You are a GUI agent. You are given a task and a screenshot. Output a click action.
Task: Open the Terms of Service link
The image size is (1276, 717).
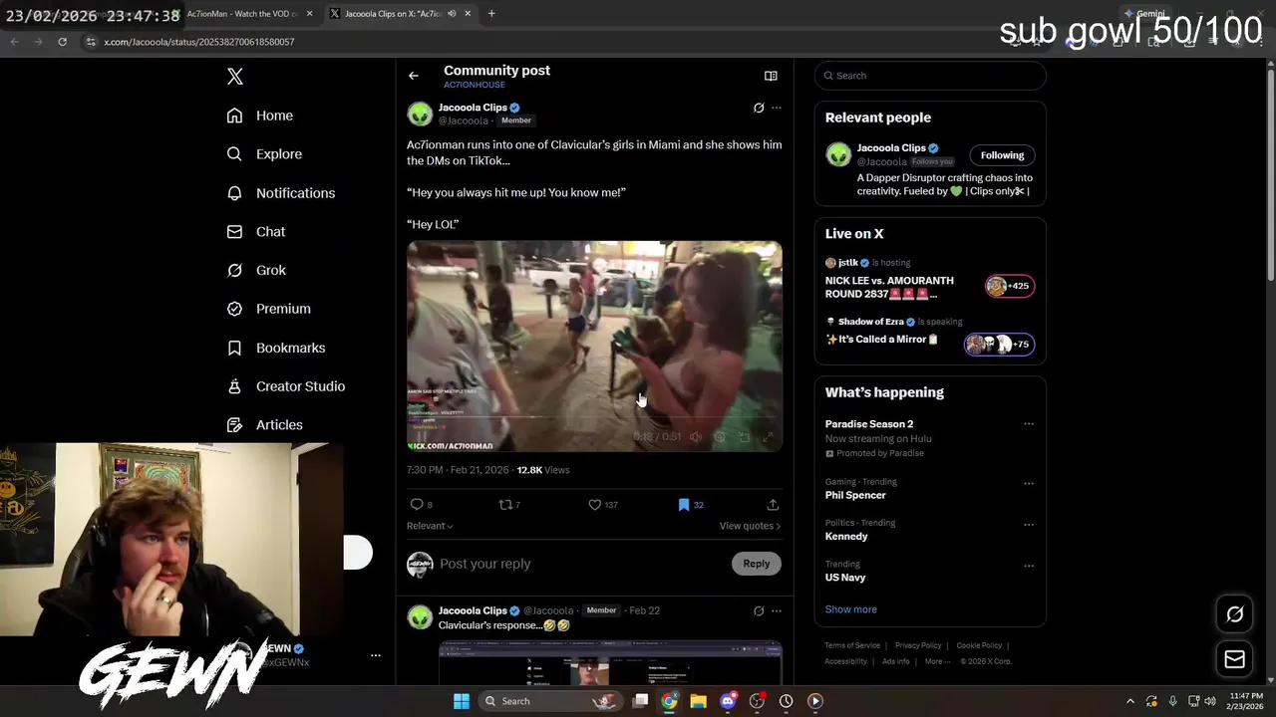[x=852, y=645]
